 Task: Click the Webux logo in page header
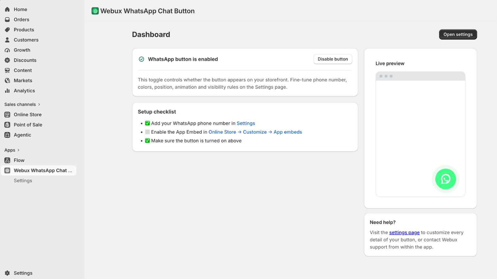coord(95,11)
